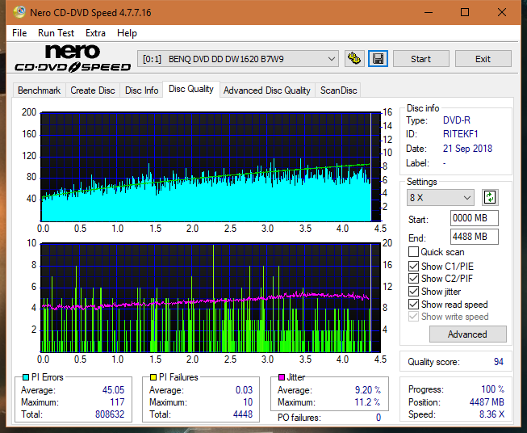Select the Disc Quality tab

[x=191, y=89]
